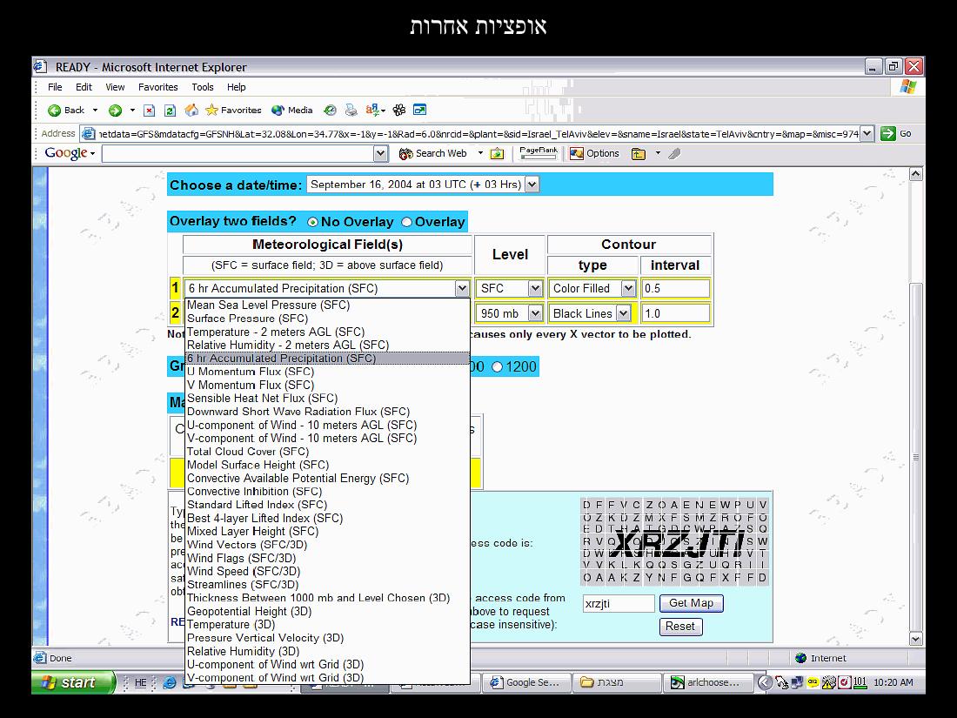Click the Google toolbar logo
The image size is (957, 718).
pyautogui.click(x=66, y=153)
